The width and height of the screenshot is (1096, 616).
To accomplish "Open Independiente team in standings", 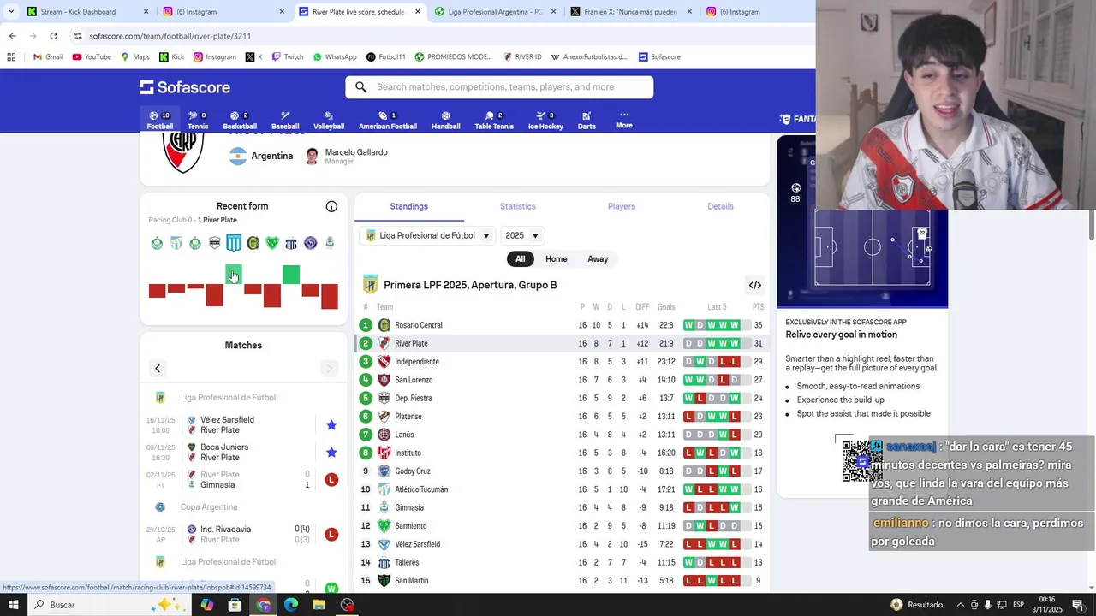I will [417, 362].
